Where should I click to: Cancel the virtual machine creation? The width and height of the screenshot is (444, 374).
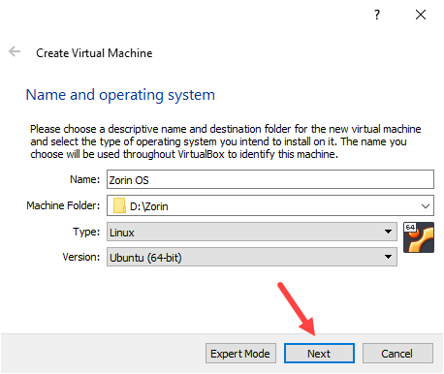tap(397, 354)
